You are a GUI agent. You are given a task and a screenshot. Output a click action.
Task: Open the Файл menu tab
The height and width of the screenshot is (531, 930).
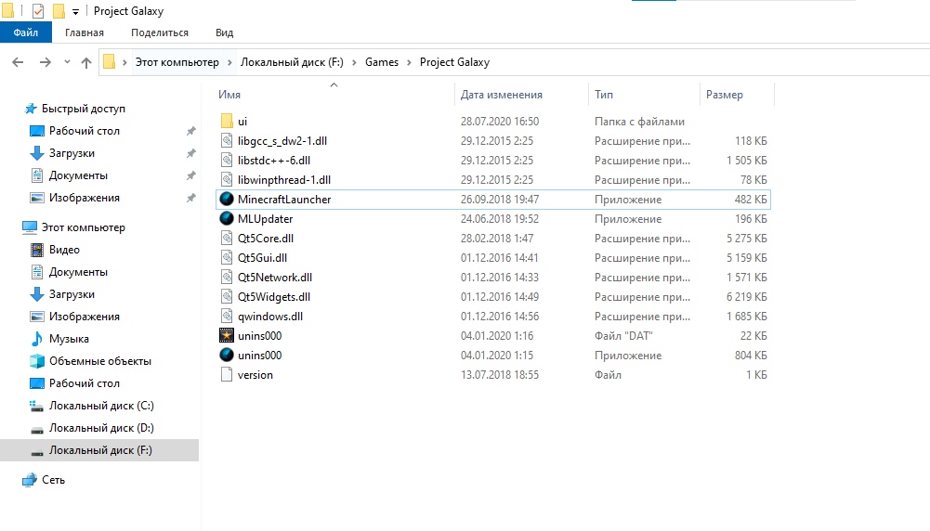pyautogui.click(x=26, y=32)
